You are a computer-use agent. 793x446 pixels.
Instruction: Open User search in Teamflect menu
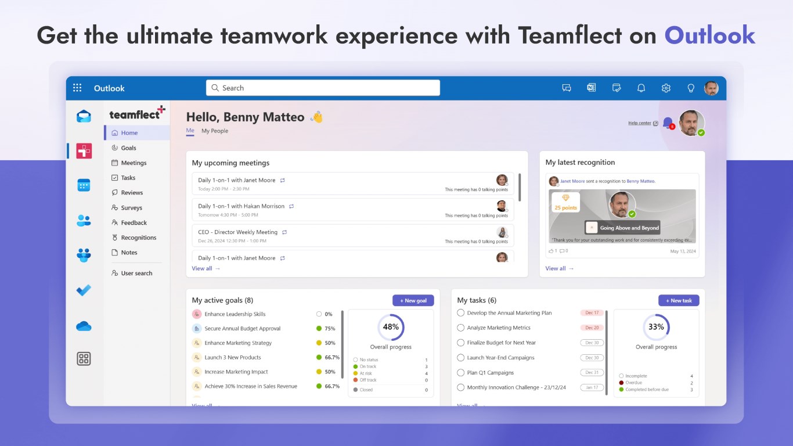tap(137, 274)
